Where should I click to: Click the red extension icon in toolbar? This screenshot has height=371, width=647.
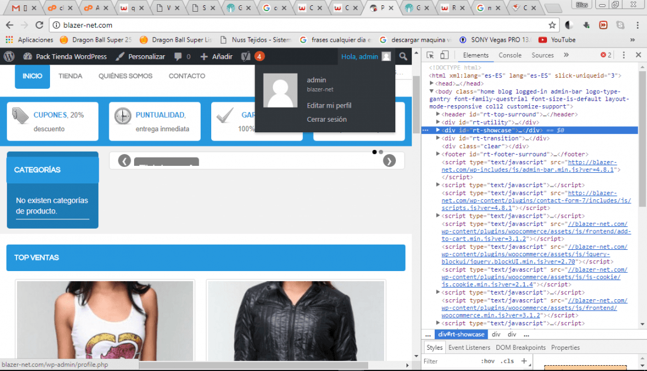pyautogui.click(x=603, y=25)
